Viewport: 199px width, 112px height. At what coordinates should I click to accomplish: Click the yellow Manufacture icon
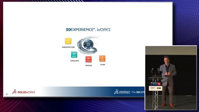click(x=68, y=41)
